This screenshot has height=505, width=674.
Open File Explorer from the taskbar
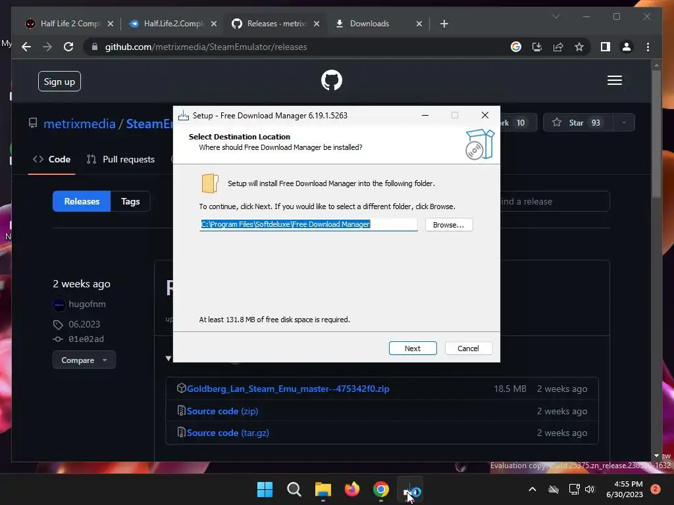pos(323,489)
